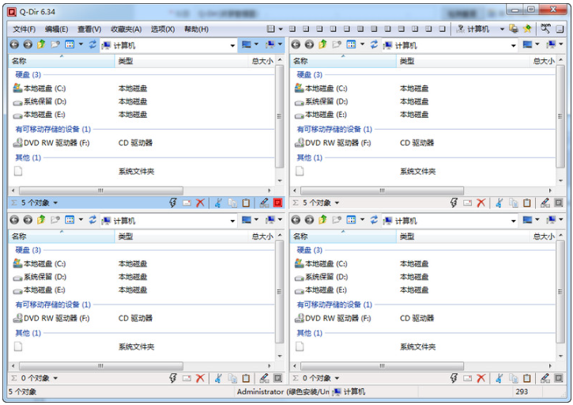Sort bottom-right pane by 名称 column
The width and height of the screenshot is (573, 405).
(343, 237)
